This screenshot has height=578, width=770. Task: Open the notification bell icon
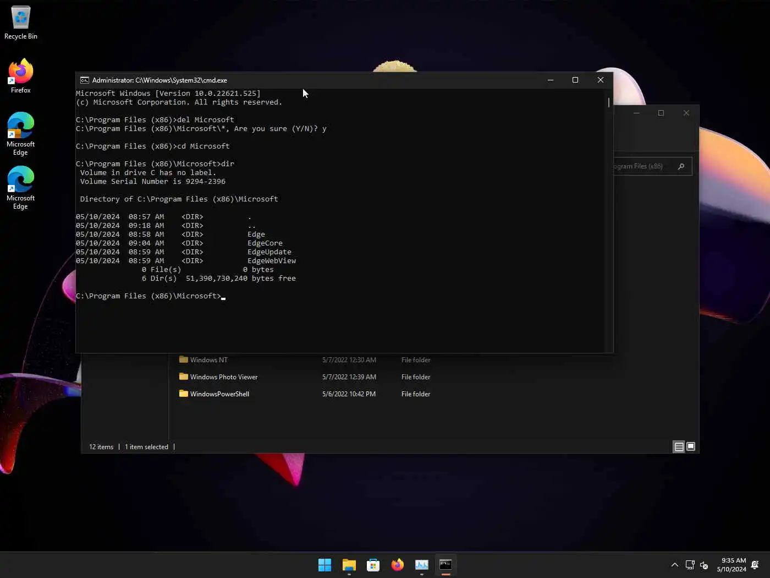click(x=755, y=565)
